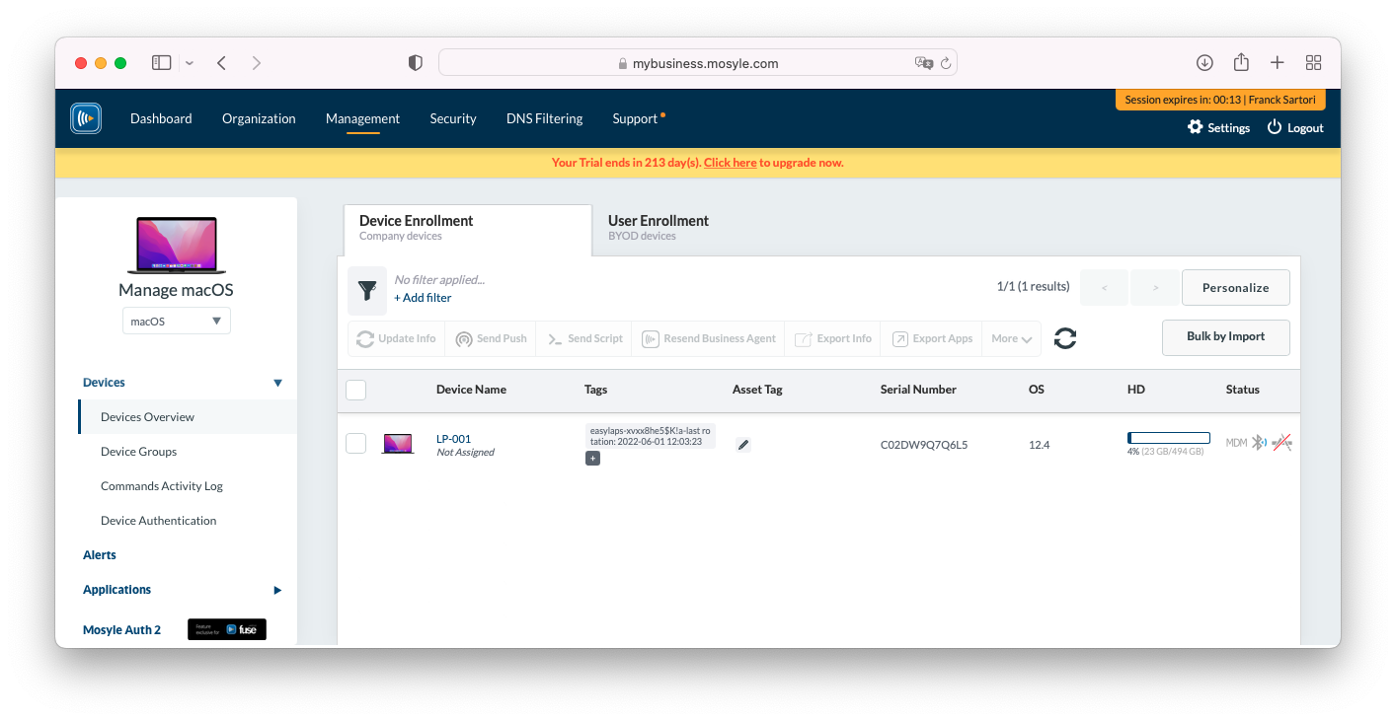Open the Organization menu
The image size is (1396, 721).
[x=259, y=118]
